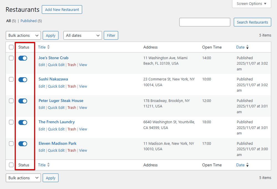This screenshot has width=277, height=189.
Task: Disable the status switch for Sushi Nakazawa
Action: 23,79
